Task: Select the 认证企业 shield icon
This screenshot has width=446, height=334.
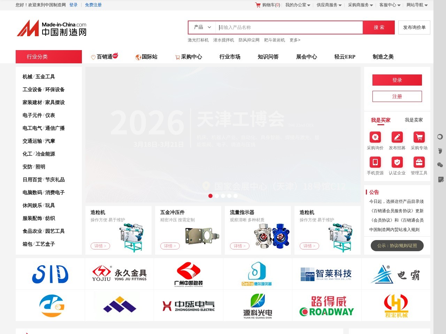Action: coord(397,162)
